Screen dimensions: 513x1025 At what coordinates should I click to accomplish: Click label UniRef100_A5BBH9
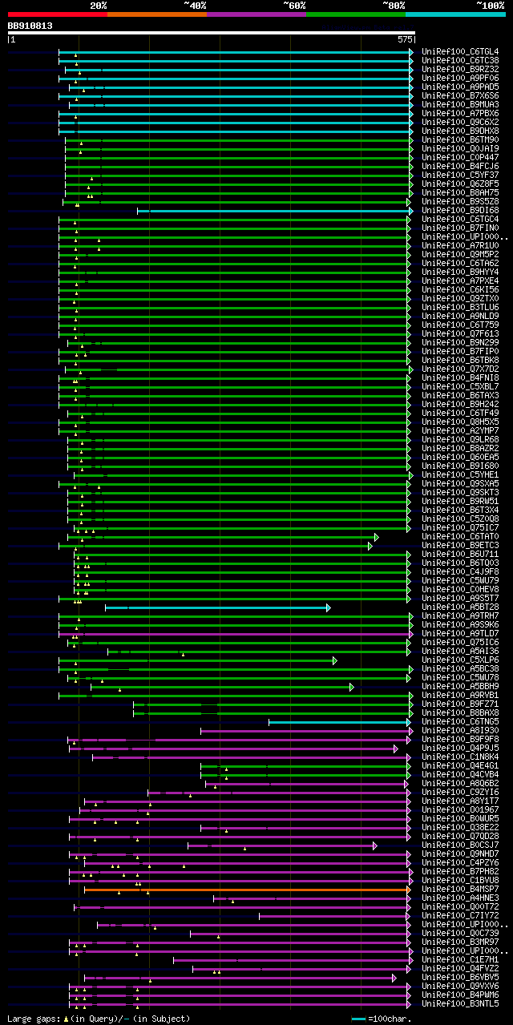[460, 687]
